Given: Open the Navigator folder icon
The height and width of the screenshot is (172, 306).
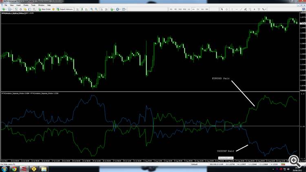Looking at the screenshot, I should click(25, 9).
